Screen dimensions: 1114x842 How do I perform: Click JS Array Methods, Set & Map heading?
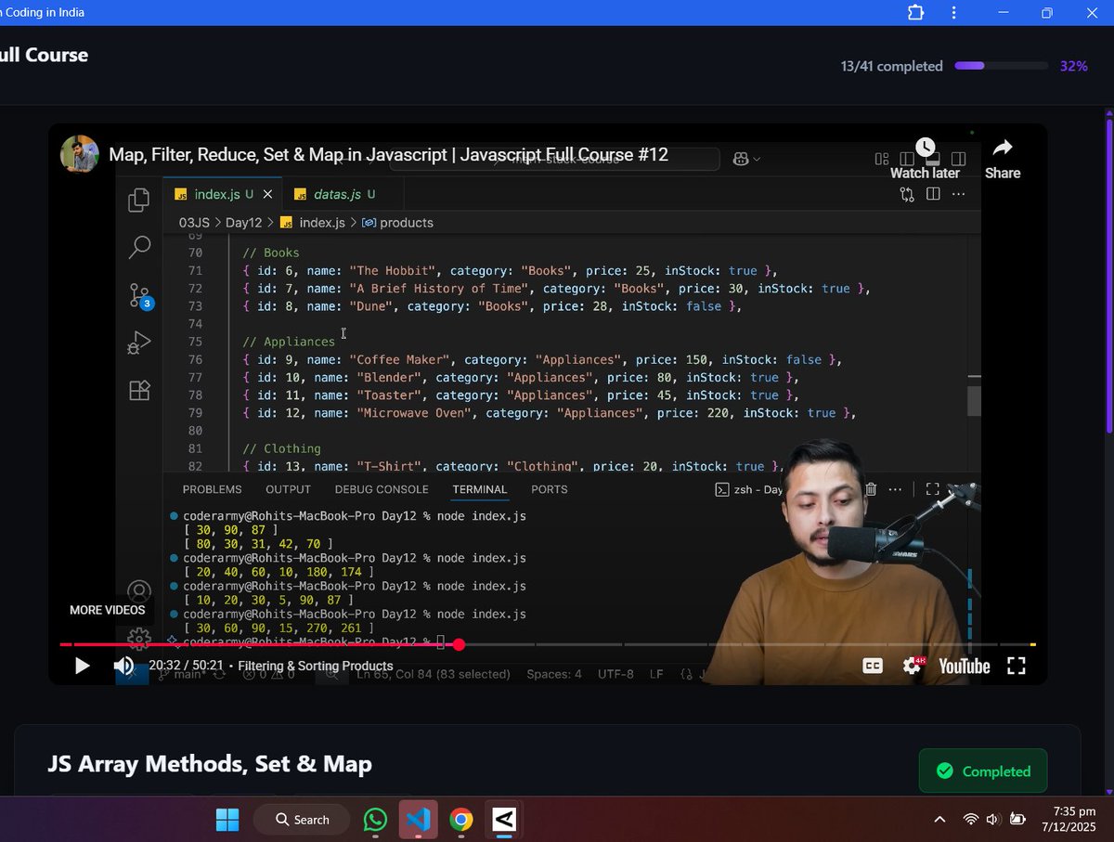210,764
